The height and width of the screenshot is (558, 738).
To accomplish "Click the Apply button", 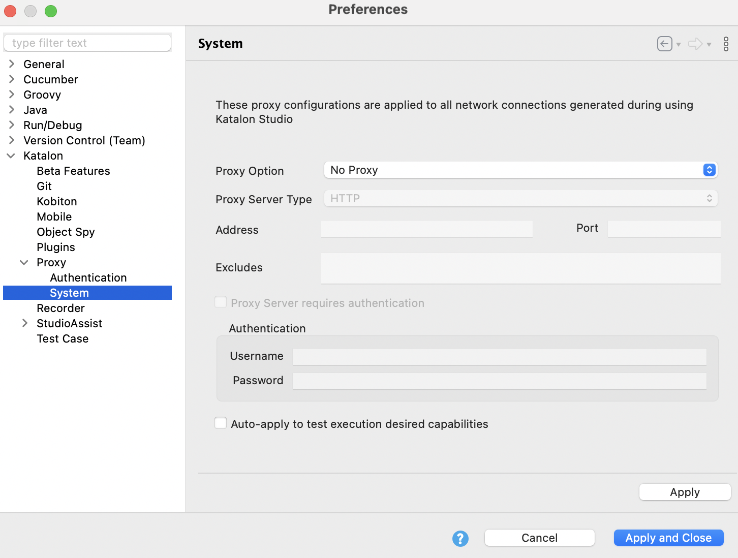I will click(685, 492).
